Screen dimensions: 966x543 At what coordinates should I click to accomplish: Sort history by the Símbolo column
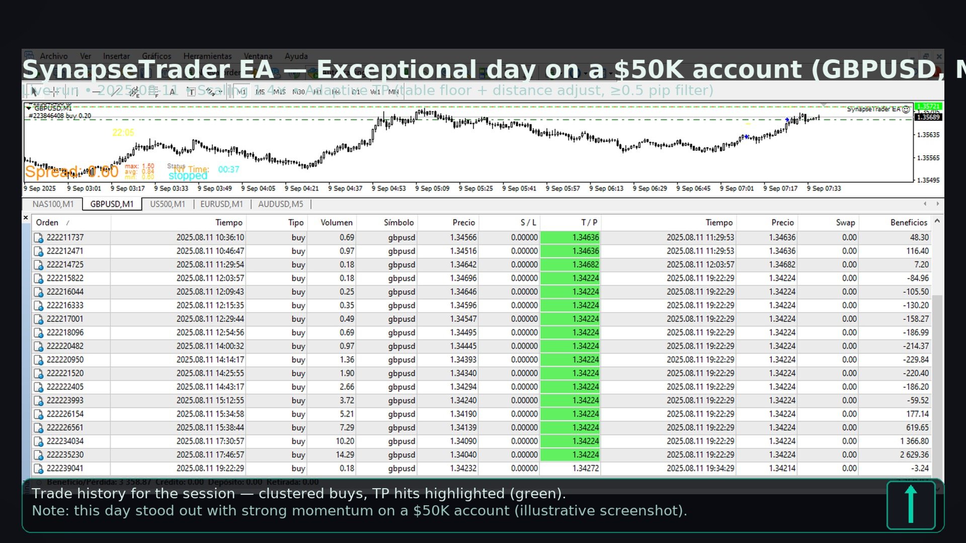pyautogui.click(x=386, y=223)
